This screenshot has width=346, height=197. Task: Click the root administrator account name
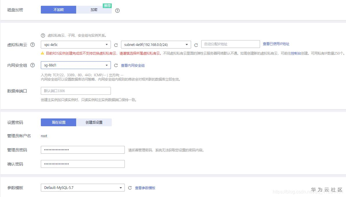[x=44, y=136]
